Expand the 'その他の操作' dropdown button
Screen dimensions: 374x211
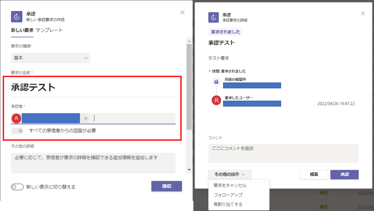(230, 174)
